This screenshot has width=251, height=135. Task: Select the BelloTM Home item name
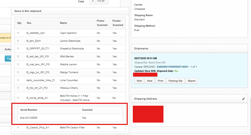click(x=75, y=98)
